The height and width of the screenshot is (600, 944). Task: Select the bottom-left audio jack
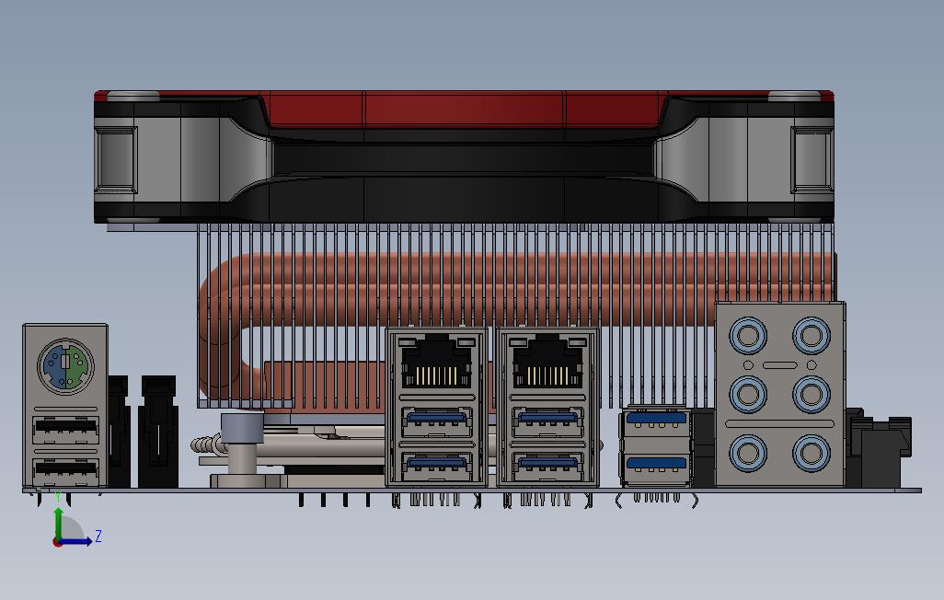pos(748,453)
